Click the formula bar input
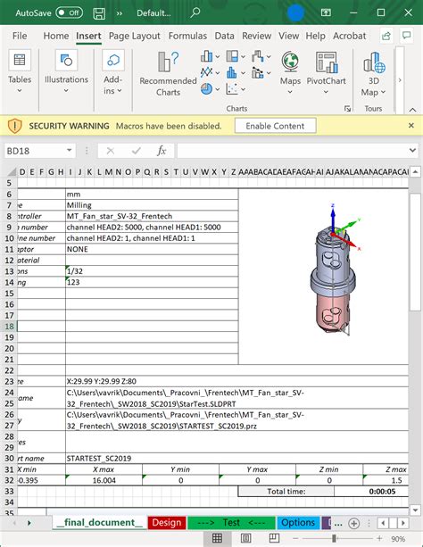The image size is (423, 547). click(293, 151)
